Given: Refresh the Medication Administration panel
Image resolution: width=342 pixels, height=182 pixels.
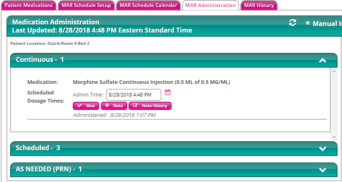Looking at the screenshot, I should click(x=292, y=23).
